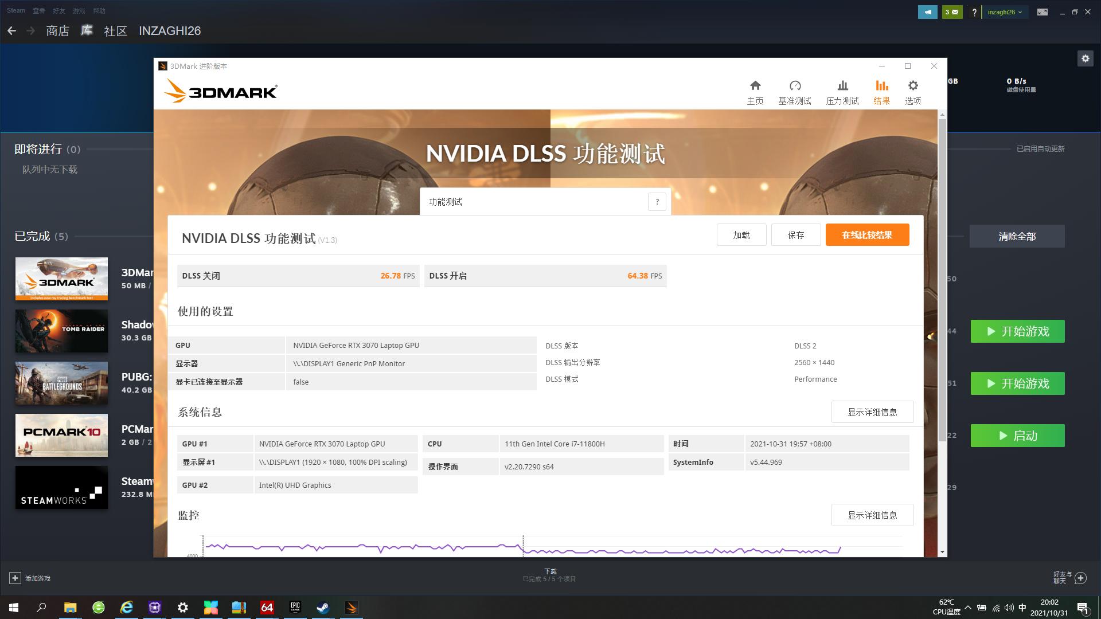Open the 3DMark 主页 home page icon

coord(755,91)
